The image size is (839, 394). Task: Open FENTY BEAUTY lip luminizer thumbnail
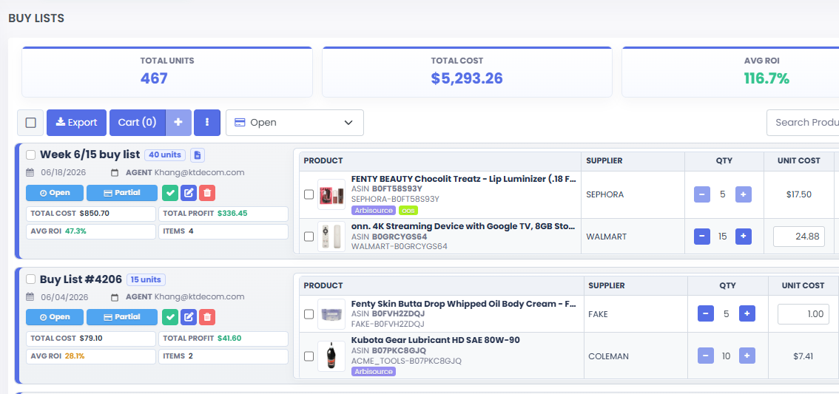[x=331, y=194]
